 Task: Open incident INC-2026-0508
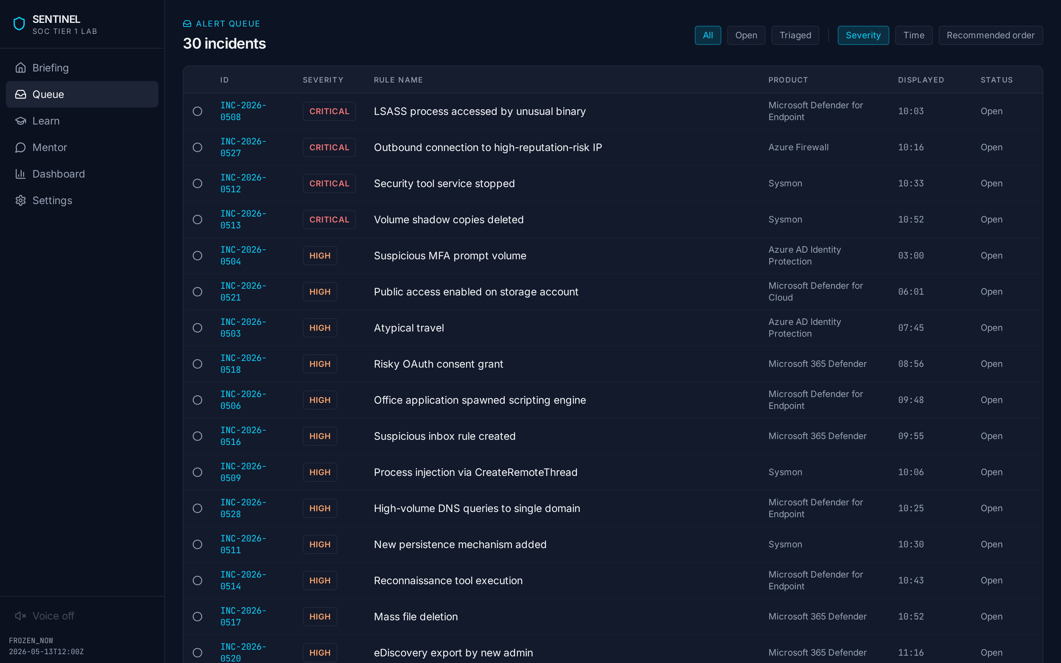[243, 111]
